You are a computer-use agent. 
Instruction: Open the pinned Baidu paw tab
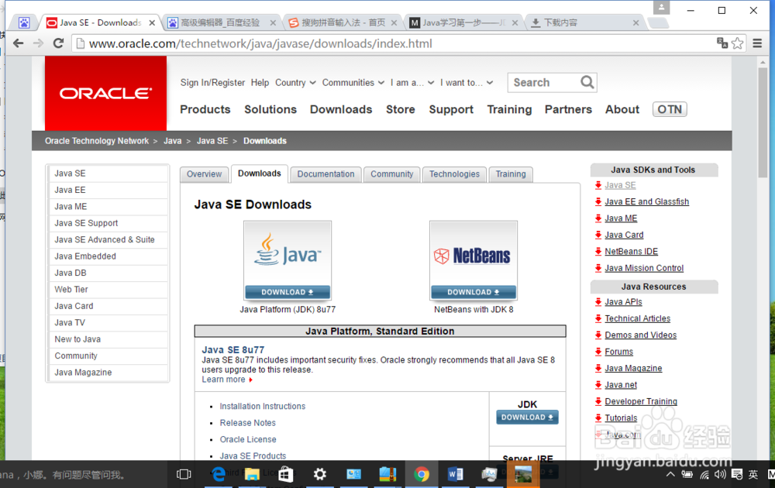click(x=24, y=22)
